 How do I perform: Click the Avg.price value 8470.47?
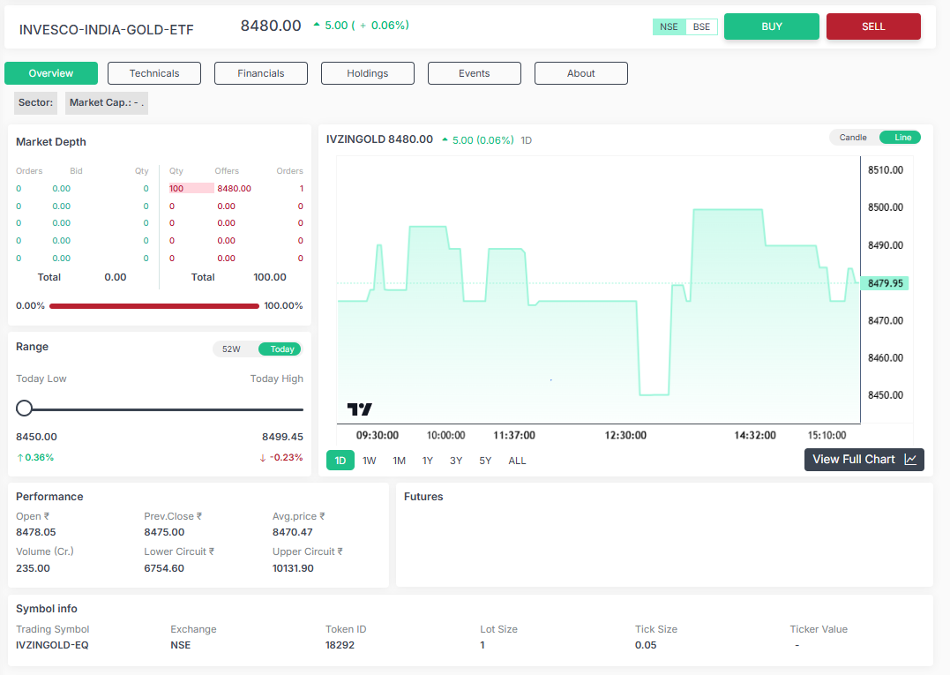(293, 532)
